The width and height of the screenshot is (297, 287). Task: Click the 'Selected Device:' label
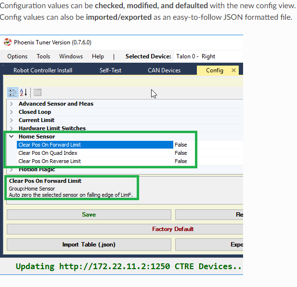coord(148,56)
